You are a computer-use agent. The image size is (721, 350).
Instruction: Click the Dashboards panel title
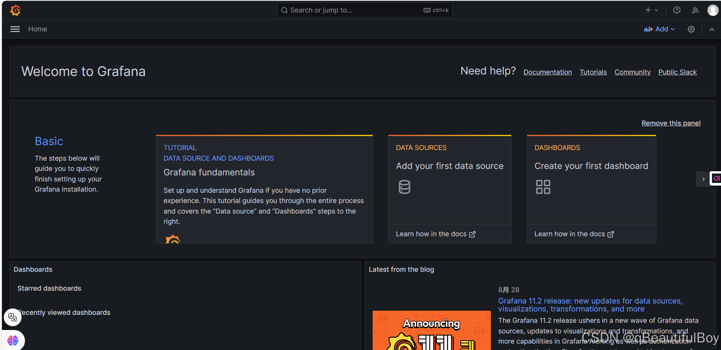click(33, 269)
